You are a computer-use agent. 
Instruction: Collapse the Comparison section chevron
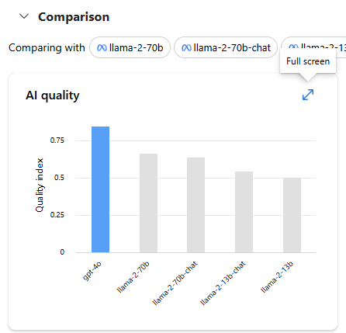(x=24, y=16)
